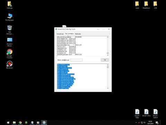Switch to the ServerScan tab
Viewport: 166px width, 125px height.
pyautogui.click(x=60, y=34)
